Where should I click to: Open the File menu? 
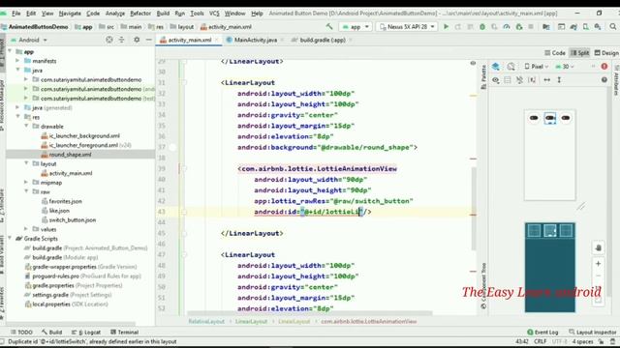click(15, 13)
